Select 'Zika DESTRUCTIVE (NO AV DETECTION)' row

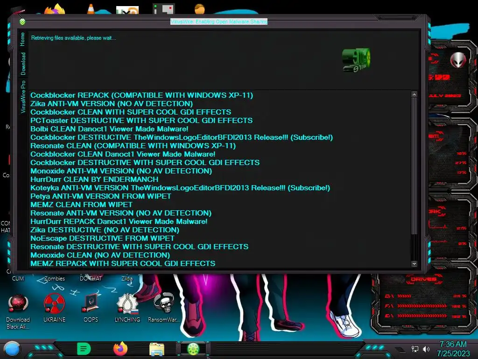coord(105,230)
